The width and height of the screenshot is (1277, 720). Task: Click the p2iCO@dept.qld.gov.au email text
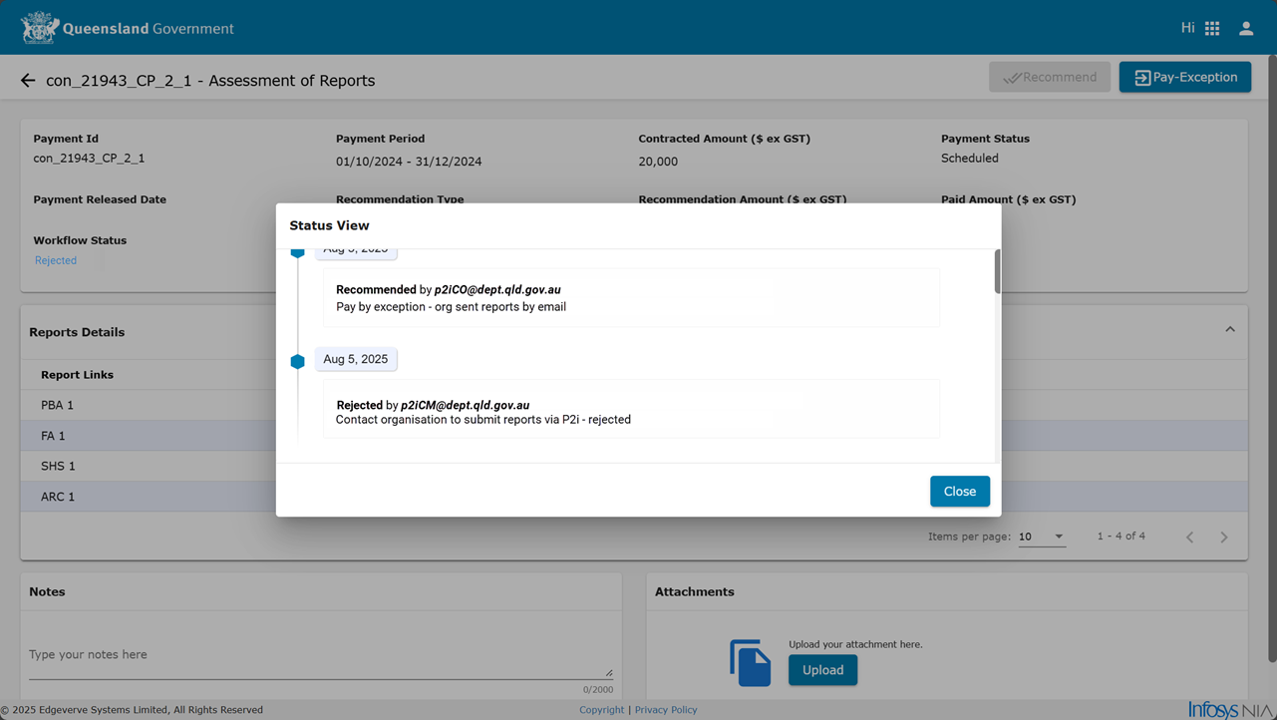pos(497,290)
